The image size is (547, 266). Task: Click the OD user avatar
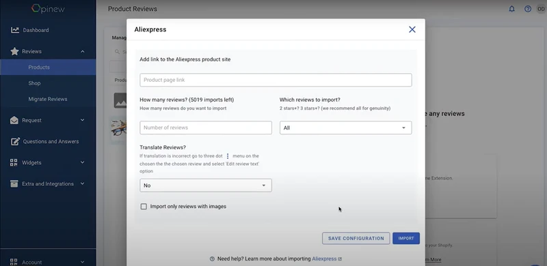coord(541,9)
